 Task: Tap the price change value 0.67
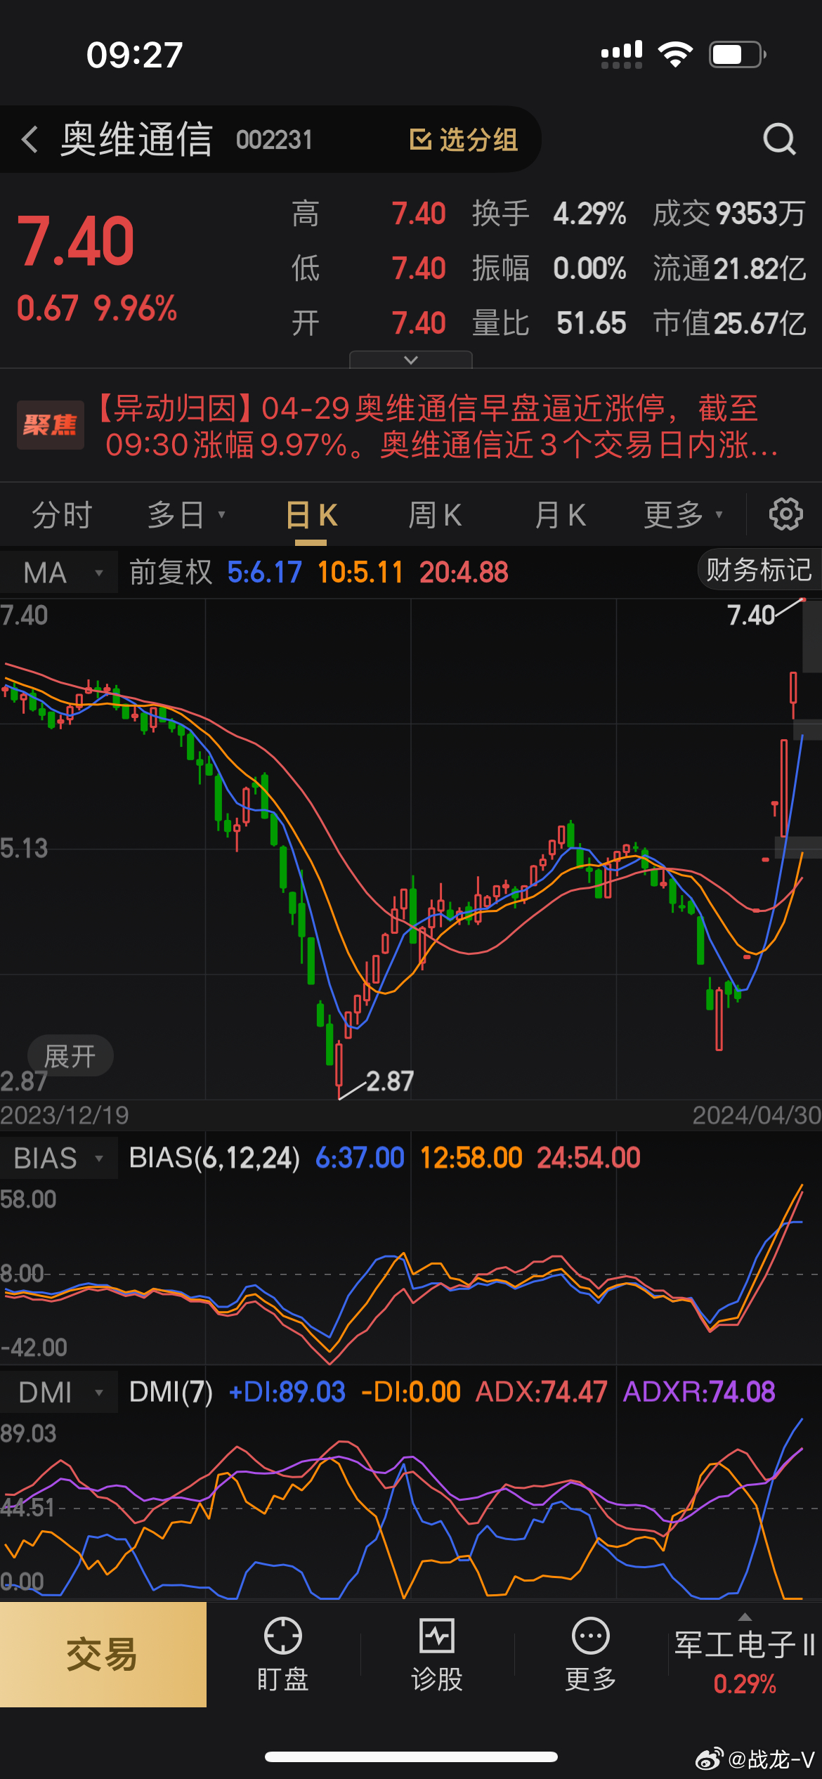47,308
